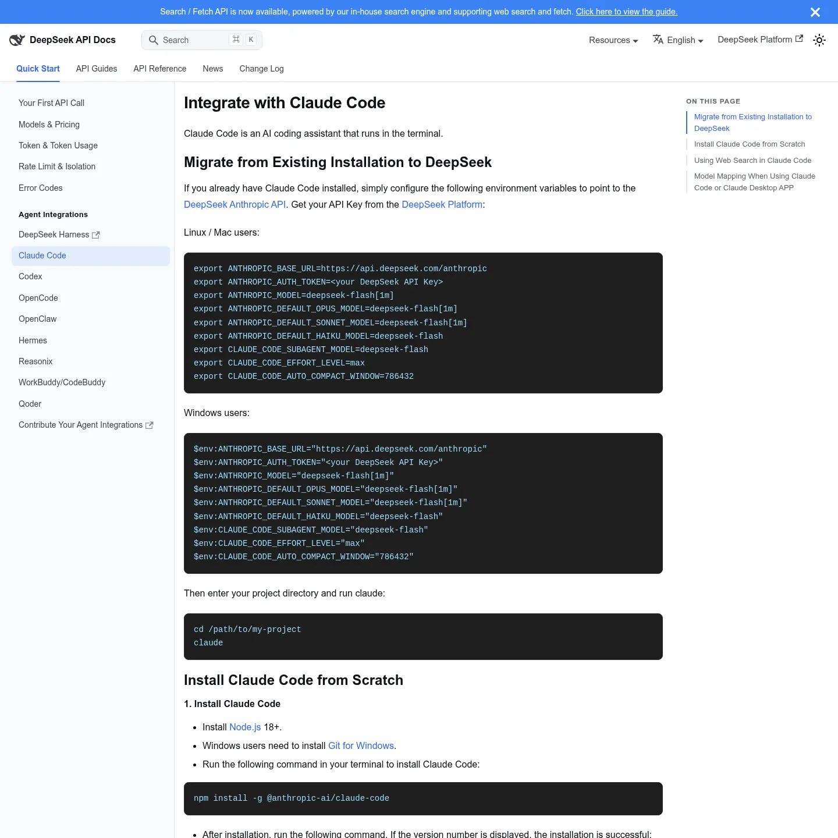
Task: Open the OpenCode integration page
Action: click(x=91, y=298)
